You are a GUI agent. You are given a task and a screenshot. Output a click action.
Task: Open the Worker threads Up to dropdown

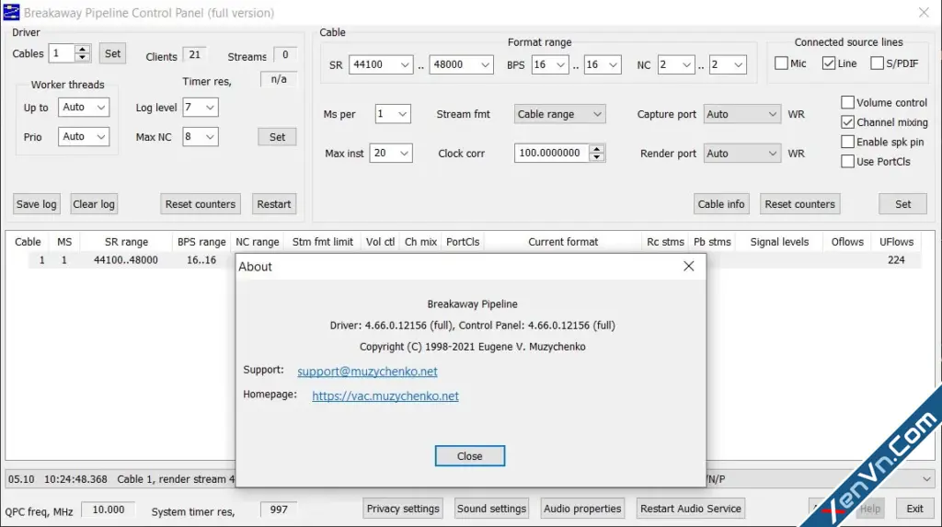[84, 108]
